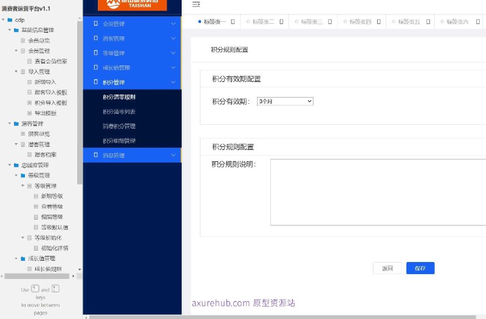Collapse the 忠诚度管理 tree node
Image resolution: width=486 pixels, height=319 pixels.
[10, 165]
